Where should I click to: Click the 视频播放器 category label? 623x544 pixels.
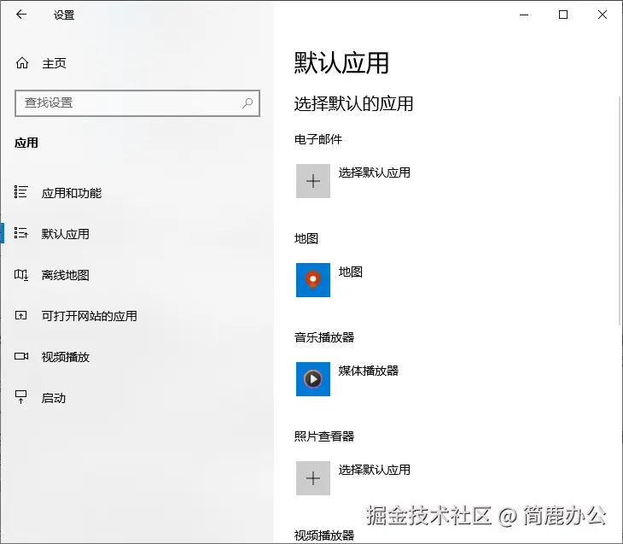324,535
